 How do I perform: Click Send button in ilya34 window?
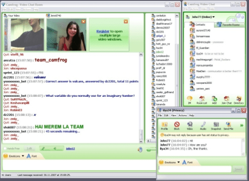(238, 169)
